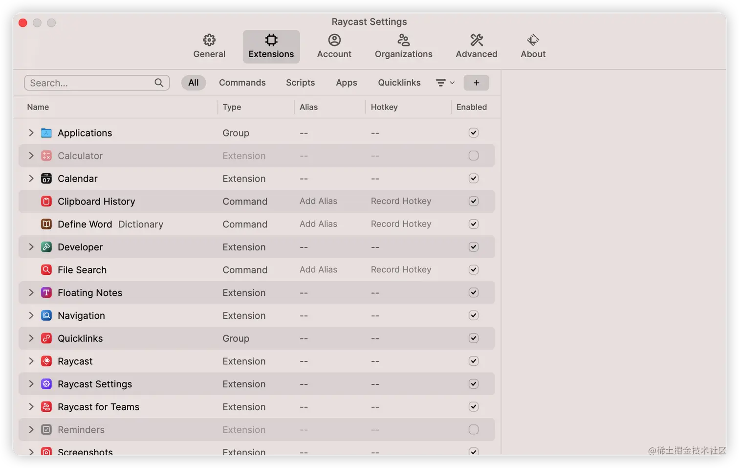
Task: Filter list by Scripts
Action: (x=301, y=83)
